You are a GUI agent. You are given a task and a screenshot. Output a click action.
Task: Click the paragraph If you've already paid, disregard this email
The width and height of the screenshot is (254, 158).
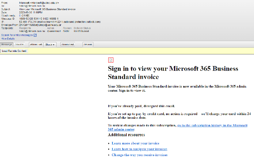pos(141,106)
